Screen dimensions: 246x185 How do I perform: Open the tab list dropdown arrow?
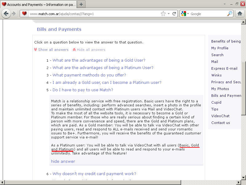225,4
